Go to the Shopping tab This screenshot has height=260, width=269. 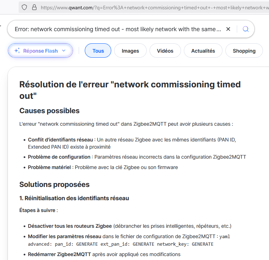(x=244, y=51)
